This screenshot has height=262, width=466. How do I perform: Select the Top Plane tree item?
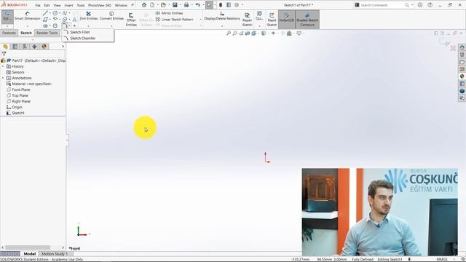point(20,95)
